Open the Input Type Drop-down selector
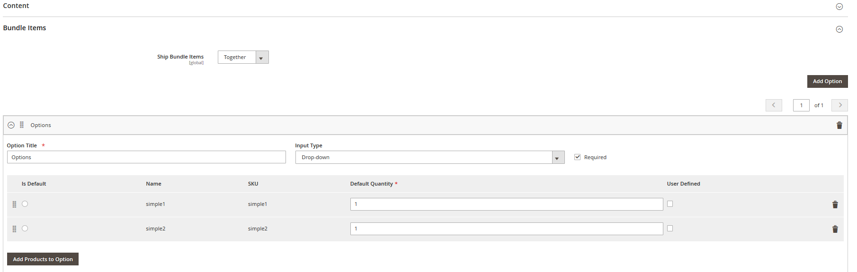This screenshot has height=272, width=857. [430, 157]
